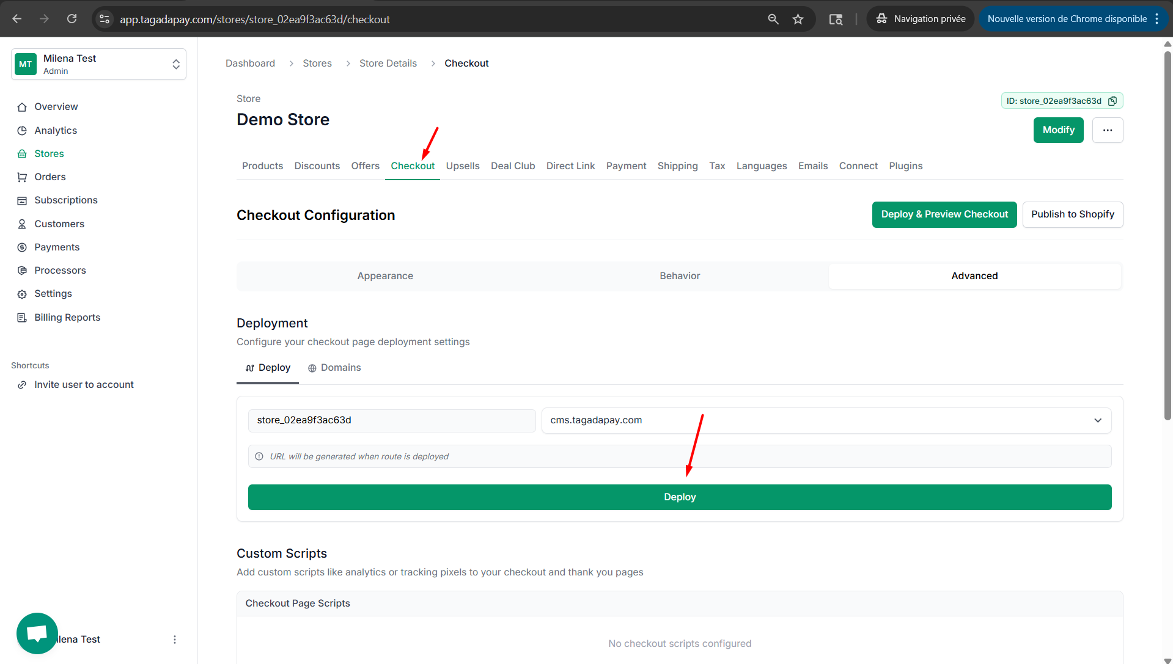Select the Appearance configuration tab
Screen dimensions: 1173x664
pyautogui.click(x=385, y=276)
